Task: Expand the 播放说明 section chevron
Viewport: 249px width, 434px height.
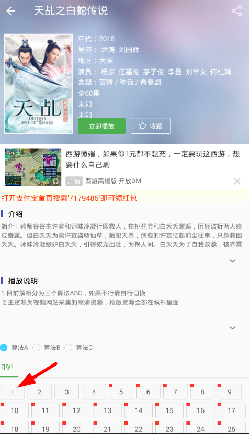Action: pyautogui.click(x=233, y=328)
